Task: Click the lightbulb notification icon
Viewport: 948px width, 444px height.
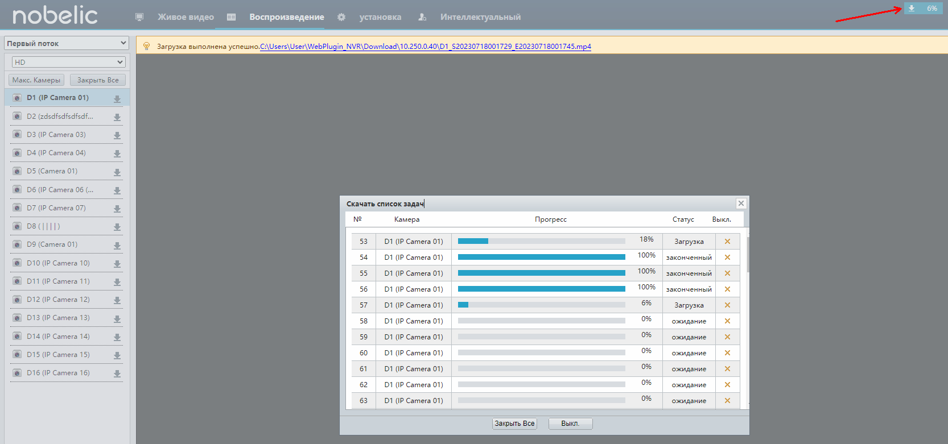Action: [x=146, y=46]
